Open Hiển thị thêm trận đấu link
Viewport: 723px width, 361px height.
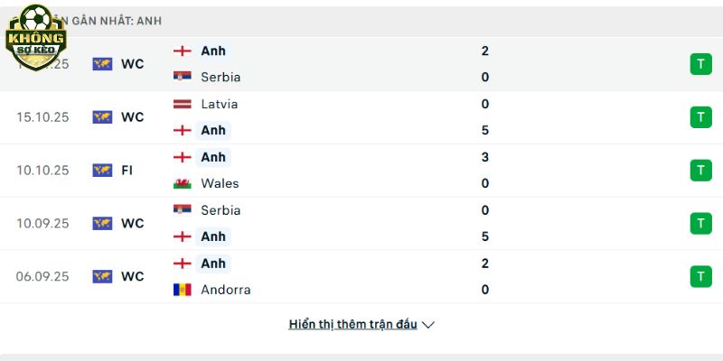(352, 324)
